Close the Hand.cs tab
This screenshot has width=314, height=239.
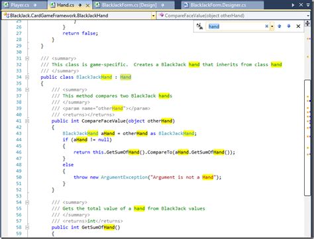pyautogui.click(x=87, y=5)
